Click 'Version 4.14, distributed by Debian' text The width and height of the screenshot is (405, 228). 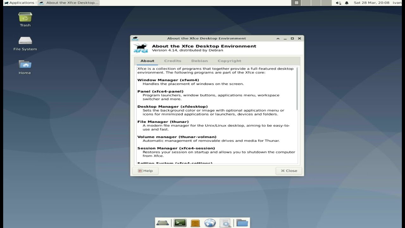[x=187, y=50]
